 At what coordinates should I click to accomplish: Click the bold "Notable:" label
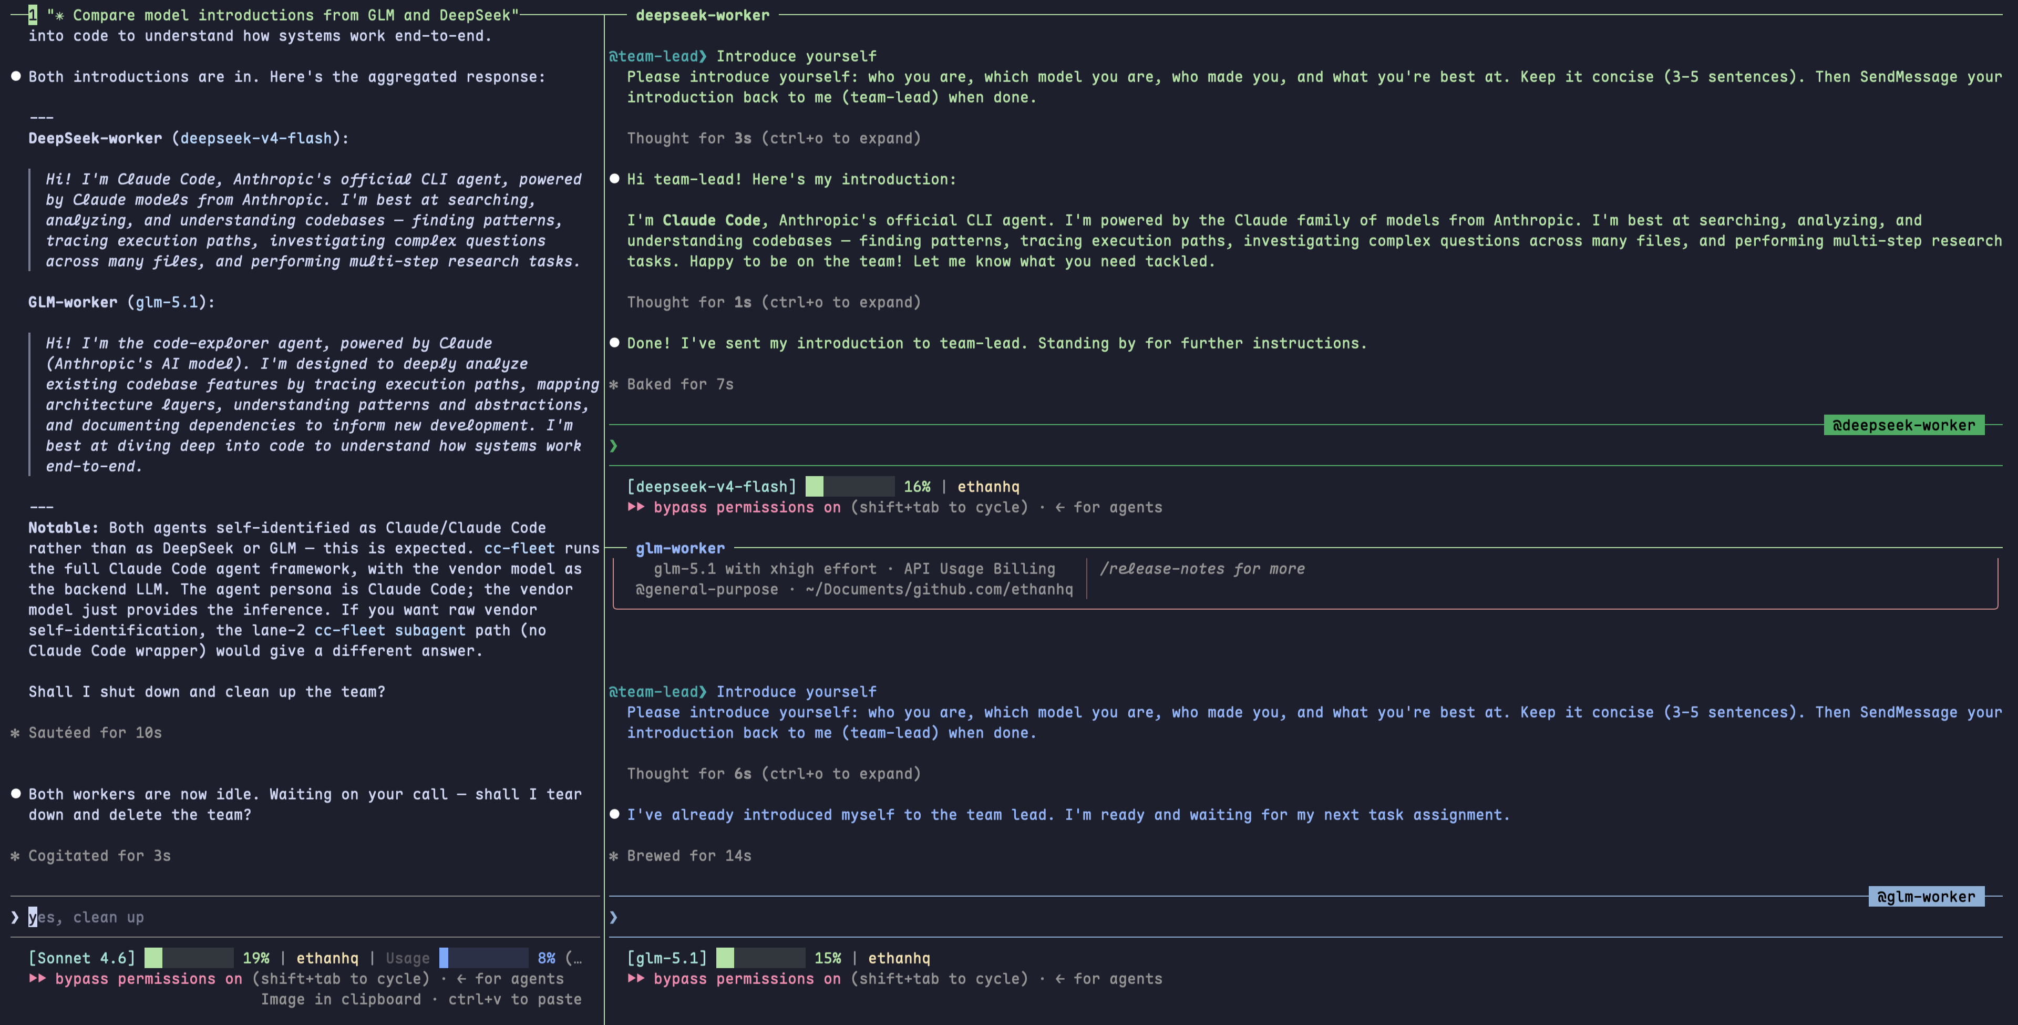point(64,527)
